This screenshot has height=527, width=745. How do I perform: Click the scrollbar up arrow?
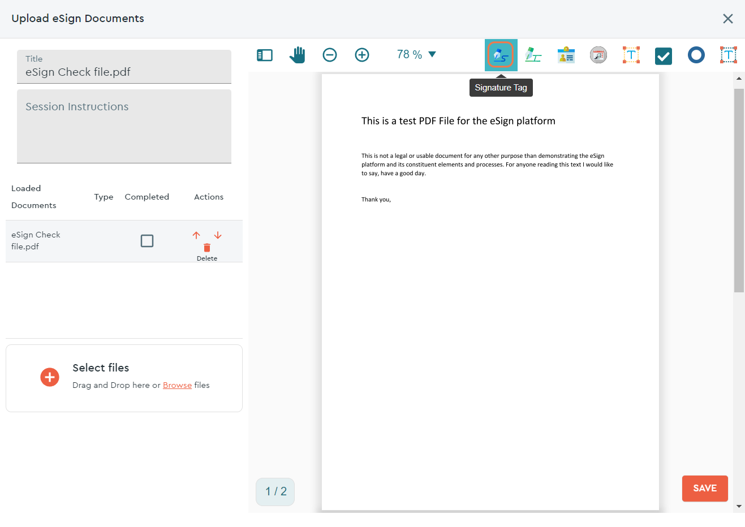tap(739, 78)
